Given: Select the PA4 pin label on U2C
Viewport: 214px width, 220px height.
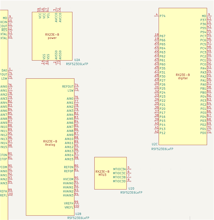Looking at the screenshot, I should point(203,68).
